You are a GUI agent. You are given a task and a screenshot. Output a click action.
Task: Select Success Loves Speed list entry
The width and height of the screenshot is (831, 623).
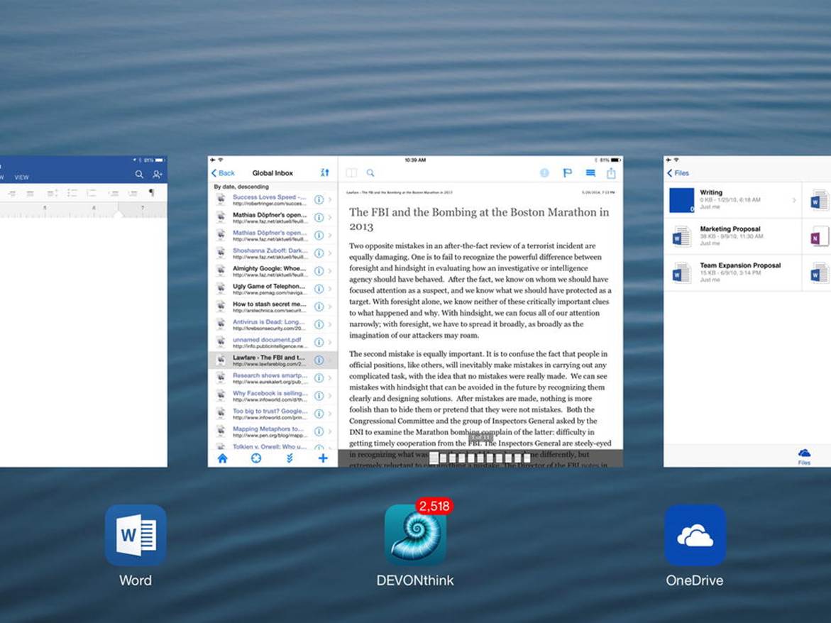[273, 199]
